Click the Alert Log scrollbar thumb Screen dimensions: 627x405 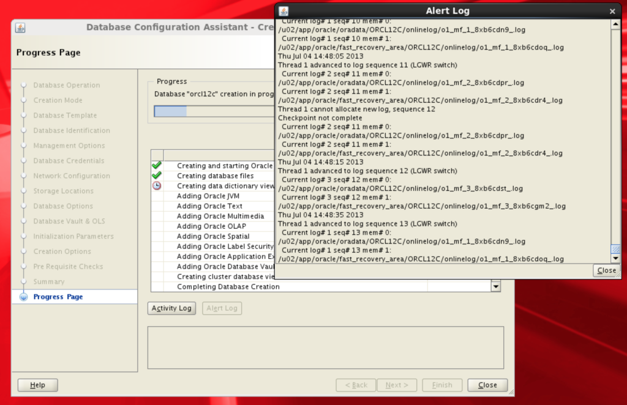pyautogui.click(x=615, y=250)
